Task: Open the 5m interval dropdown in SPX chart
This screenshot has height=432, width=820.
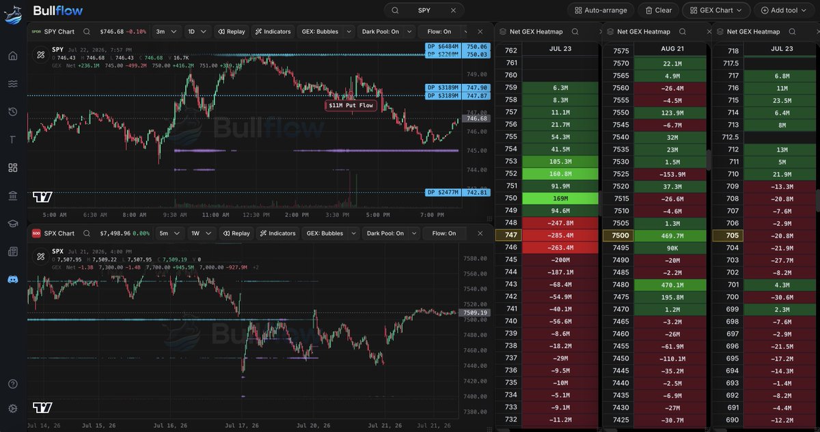Action: click(x=169, y=233)
